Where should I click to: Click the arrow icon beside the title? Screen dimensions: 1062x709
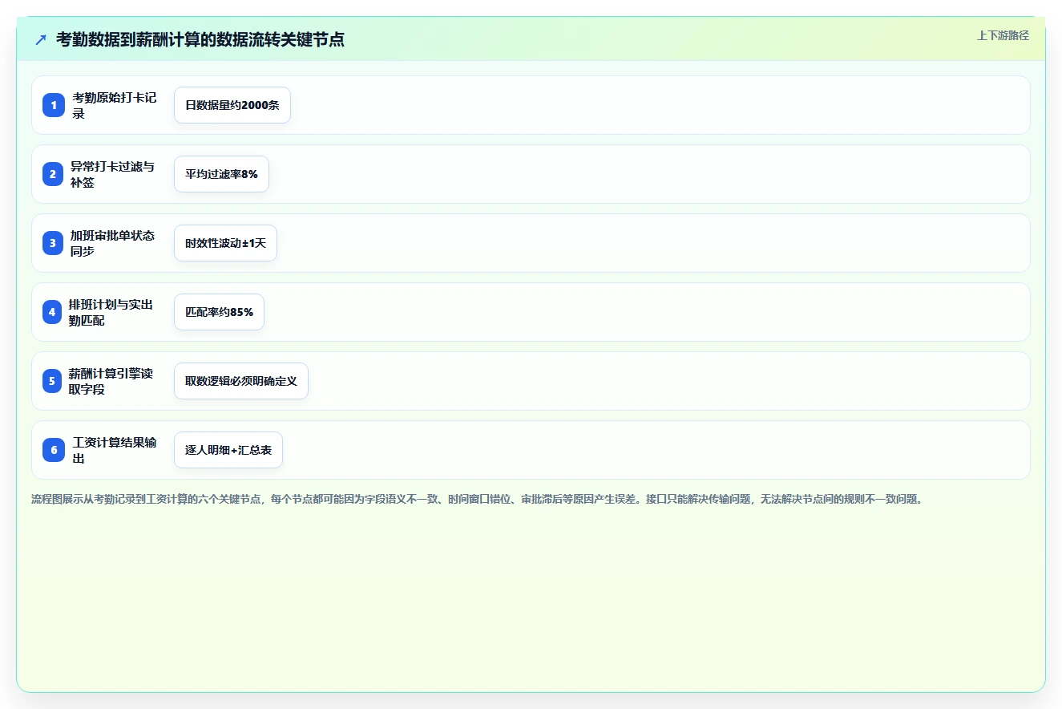[x=41, y=39]
